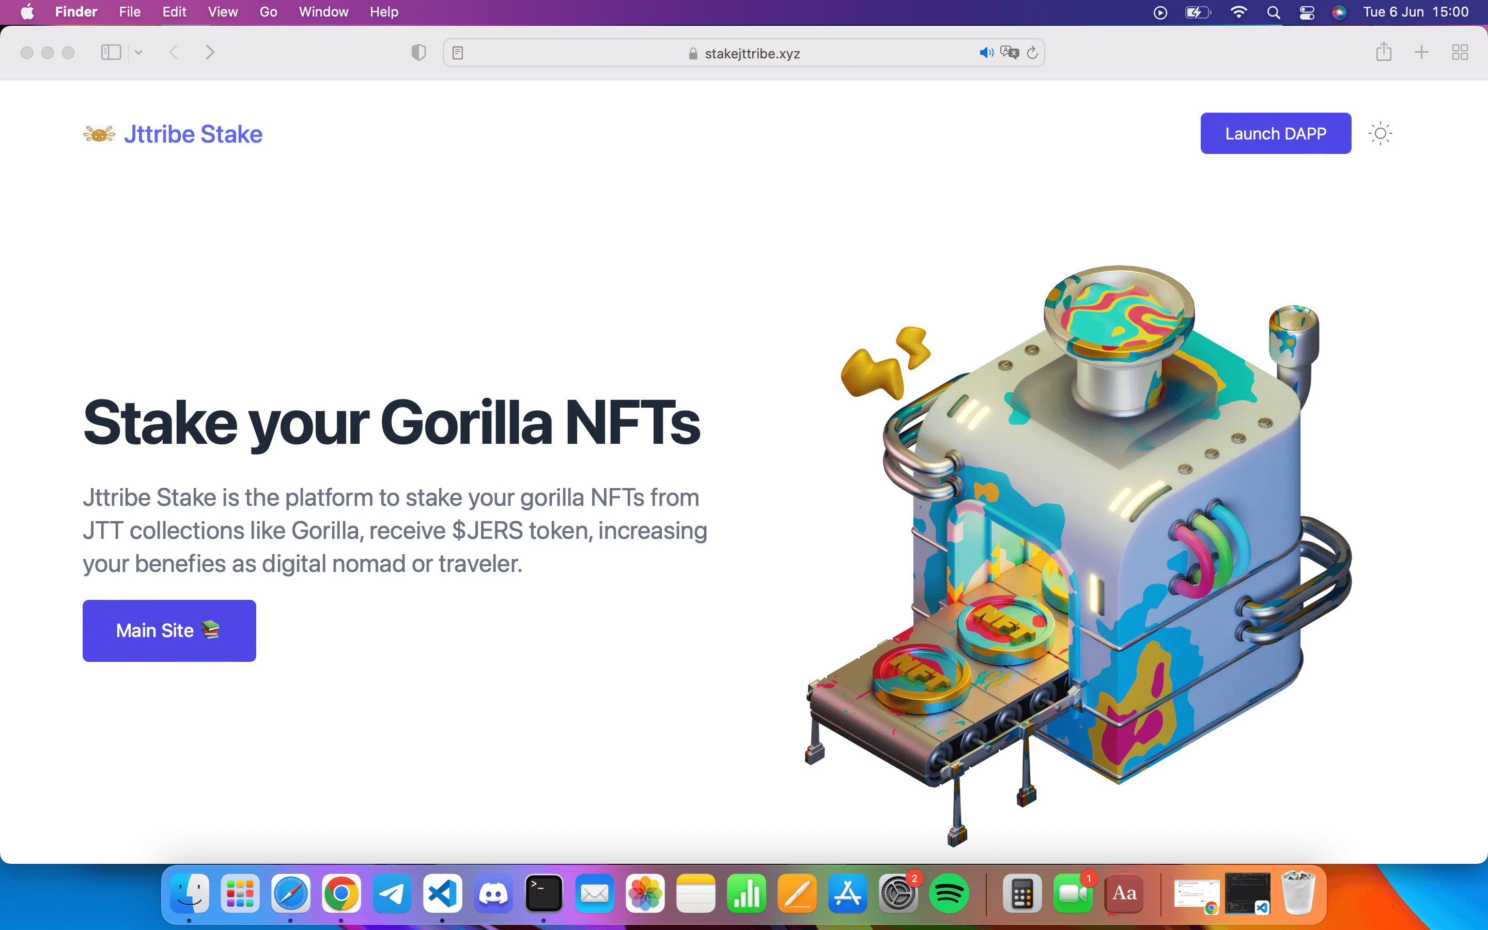The height and width of the screenshot is (930, 1488).
Task: Mute the tab audio speaker icon
Action: (x=986, y=53)
